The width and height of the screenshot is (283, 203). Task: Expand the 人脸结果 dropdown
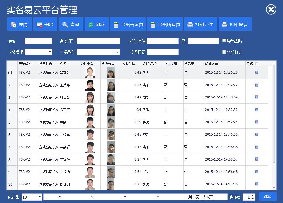tap(50, 52)
